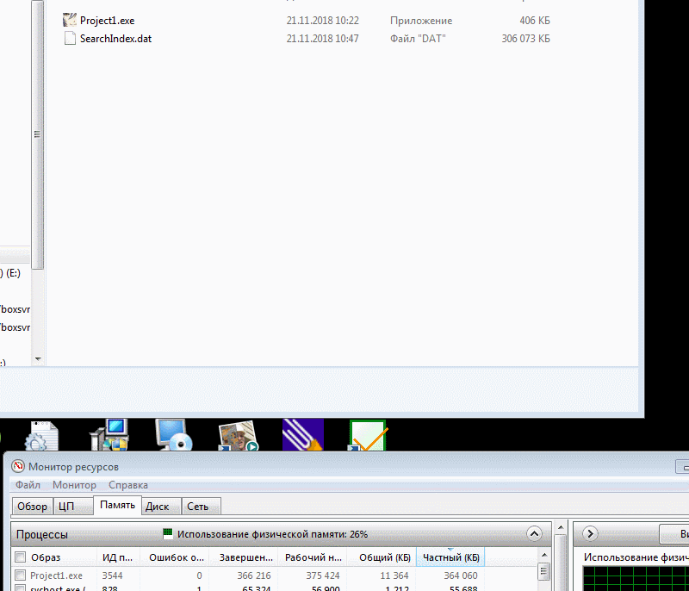Click Приложение type cell
Screen dimensions: 689x591
point(421,21)
